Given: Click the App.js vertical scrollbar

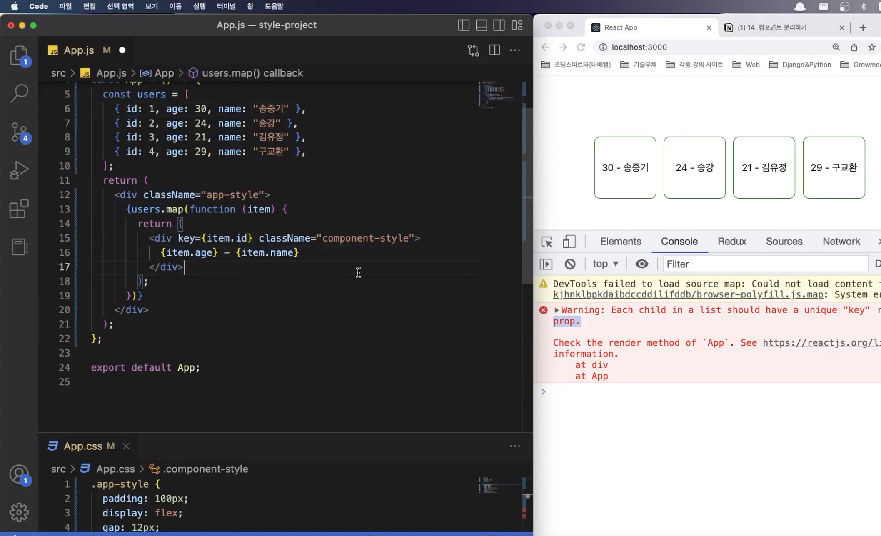Looking at the screenshot, I should (527, 196).
